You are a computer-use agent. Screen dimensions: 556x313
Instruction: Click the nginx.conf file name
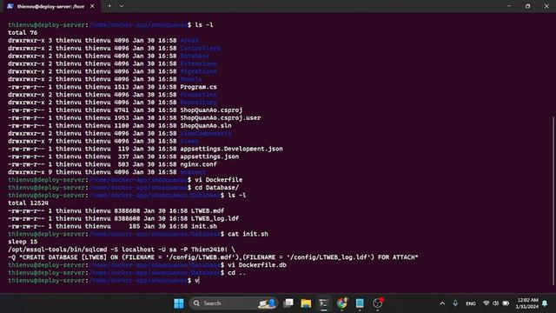click(198, 164)
